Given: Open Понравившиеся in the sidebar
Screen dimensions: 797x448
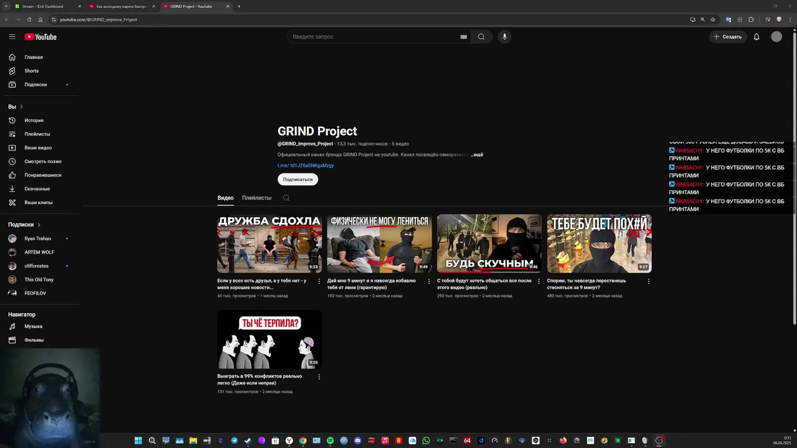Looking at the screenshot, I should [x=40, y=175].
